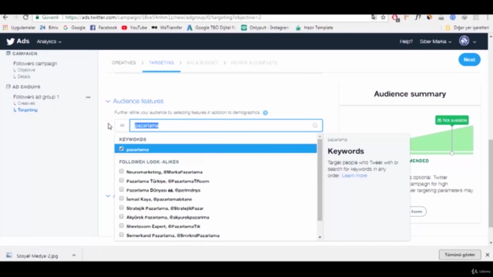Click the Tümünü göster button
Viewport: 493px width, 277px height.
click(x=460, y=255)
